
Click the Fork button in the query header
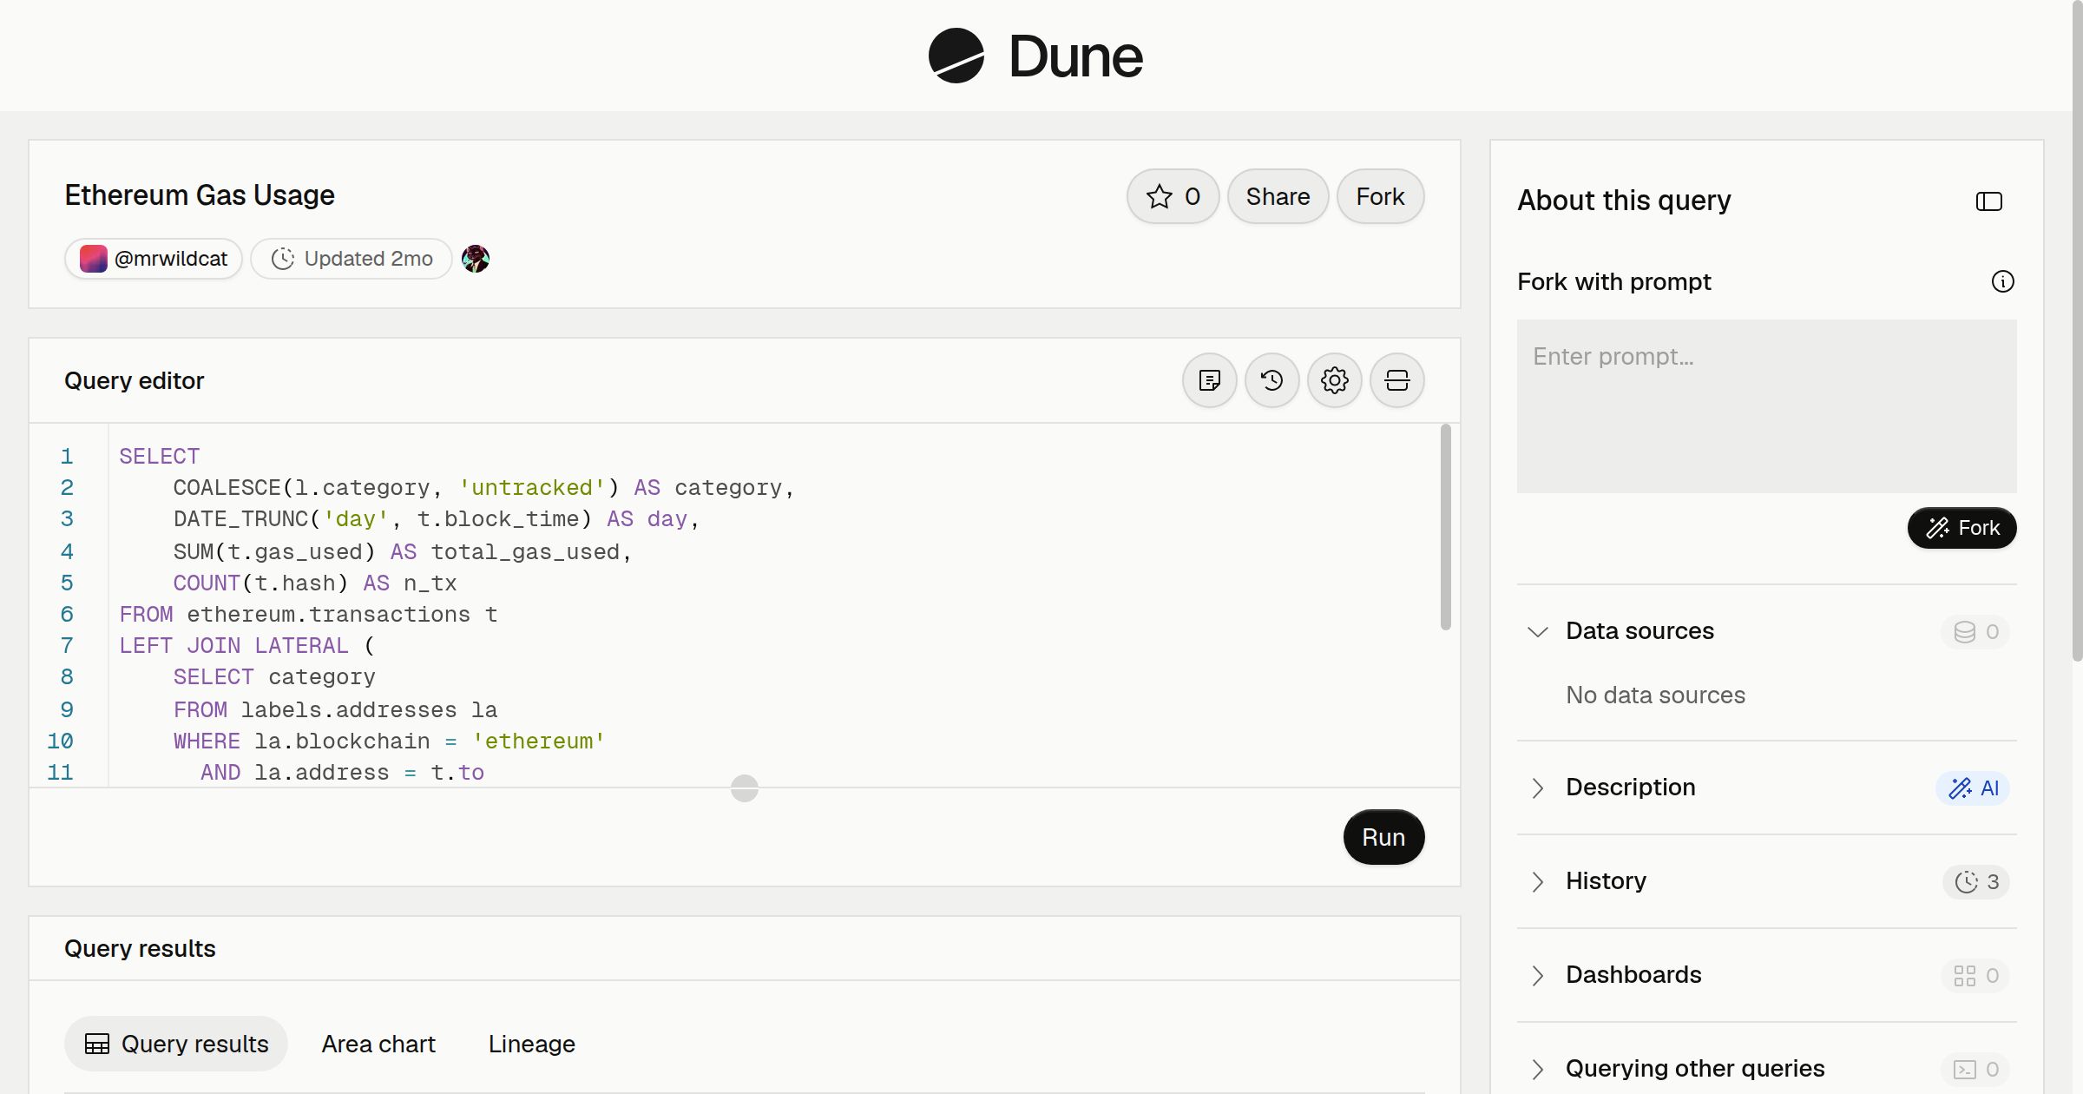tap(1380, 196)
